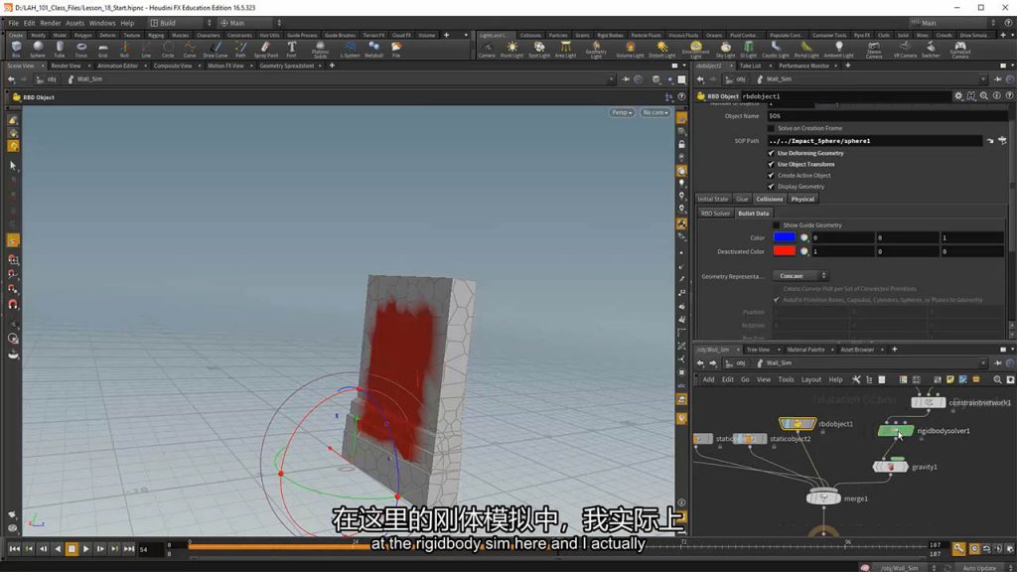Select the Platonic Solids shelf tool
Screen dimensions: 1017x572
click(x=321, y=50)
